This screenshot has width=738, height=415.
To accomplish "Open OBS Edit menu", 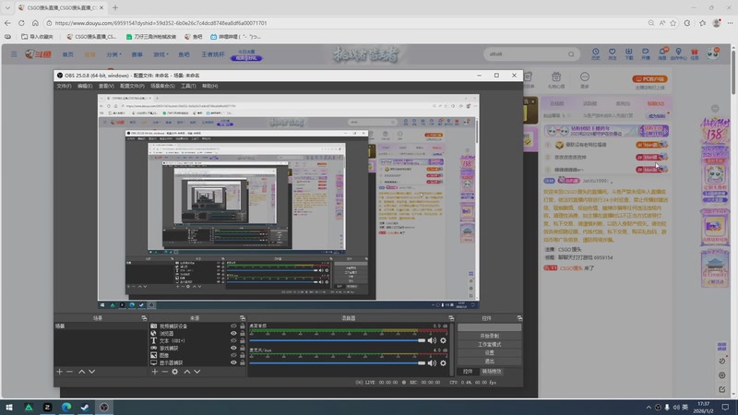I will tap(85, 86).
